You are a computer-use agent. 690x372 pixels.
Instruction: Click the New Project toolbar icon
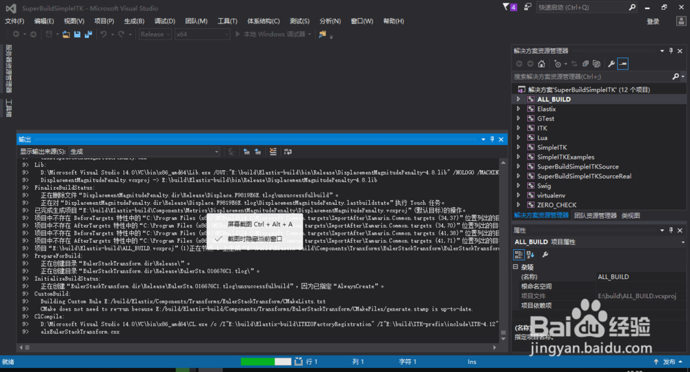click(49, 35)
